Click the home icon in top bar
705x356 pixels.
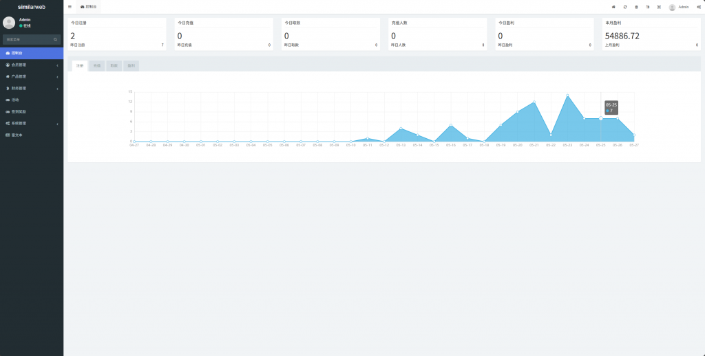point(613,7)
